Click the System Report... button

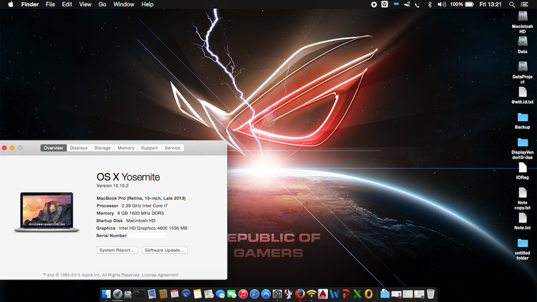coord(118,250)
